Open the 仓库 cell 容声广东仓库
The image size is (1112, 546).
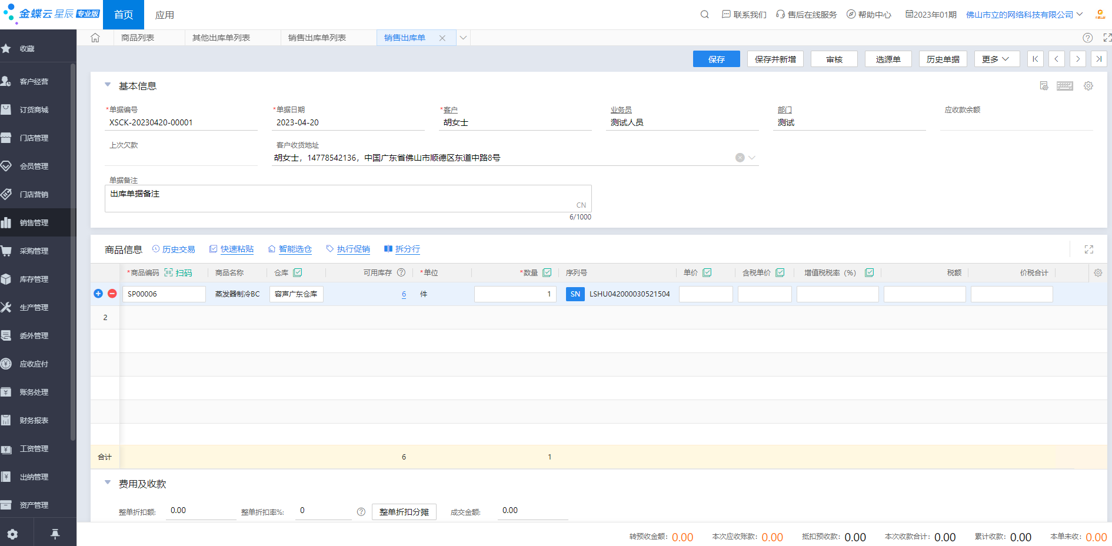click(297, 294)
